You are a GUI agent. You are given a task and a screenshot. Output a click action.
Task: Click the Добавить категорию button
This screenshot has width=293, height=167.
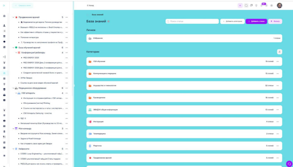tap(232, 21)
